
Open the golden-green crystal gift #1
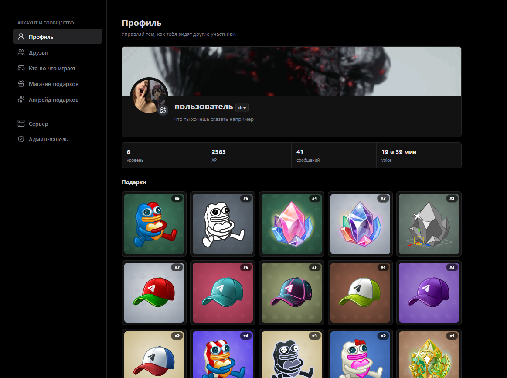point(429,354)
